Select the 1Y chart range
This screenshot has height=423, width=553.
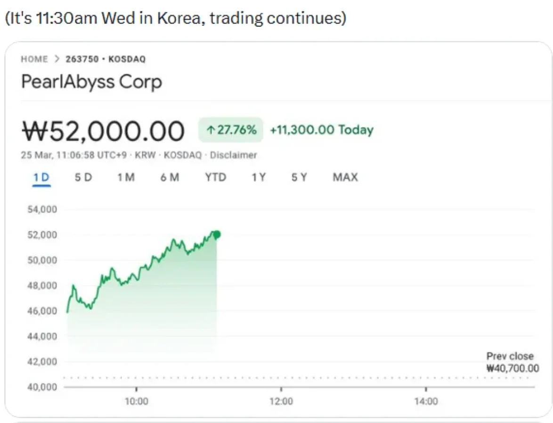click(x=258, y=178)
